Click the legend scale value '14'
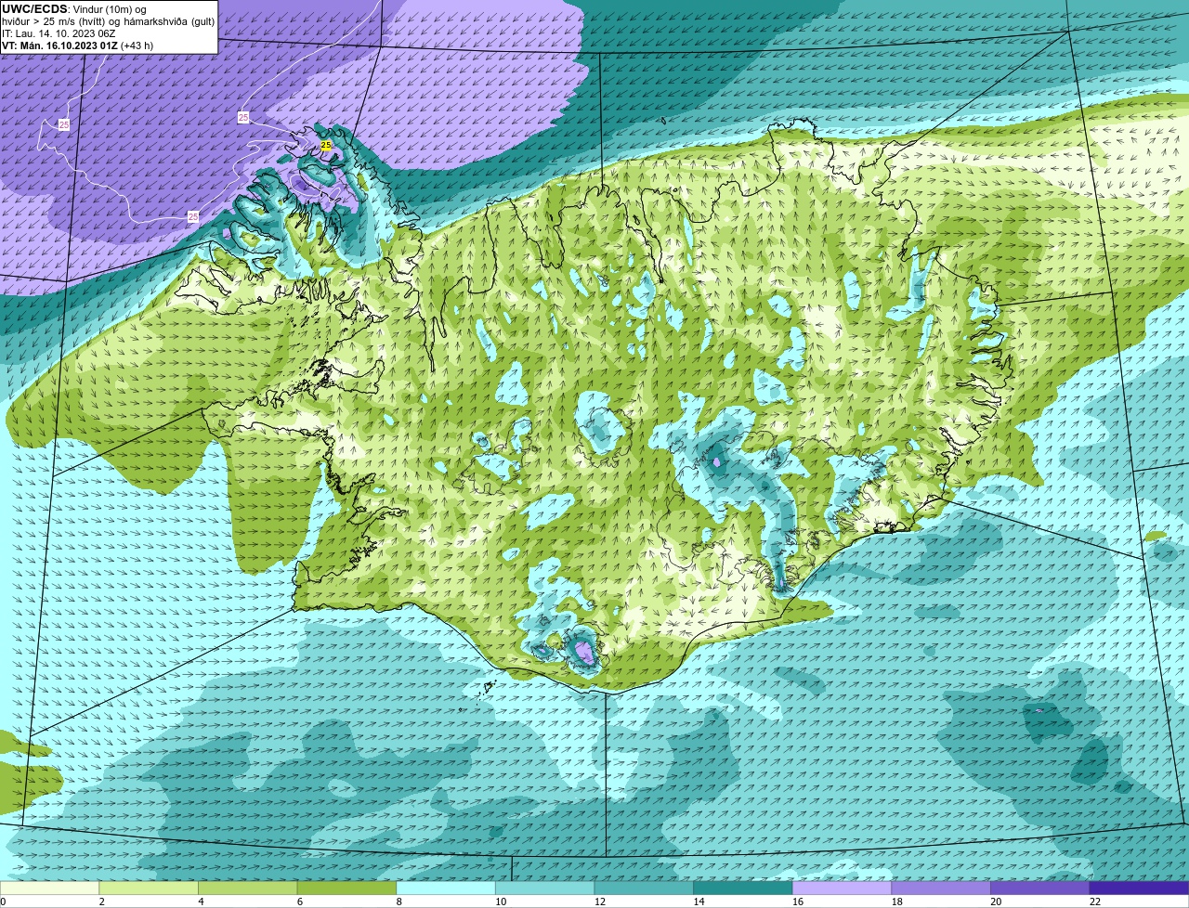Viewport: 1189px width, 908px height. click(x=699, y=902)
